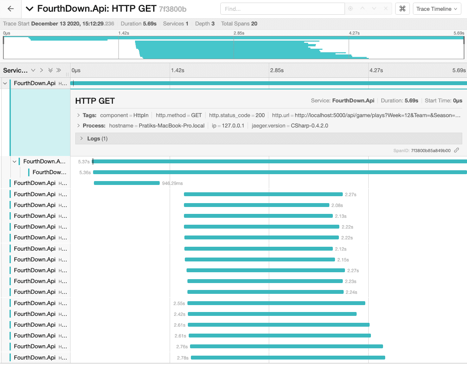Select the nested FourthDow... span row label

point(49,172)
